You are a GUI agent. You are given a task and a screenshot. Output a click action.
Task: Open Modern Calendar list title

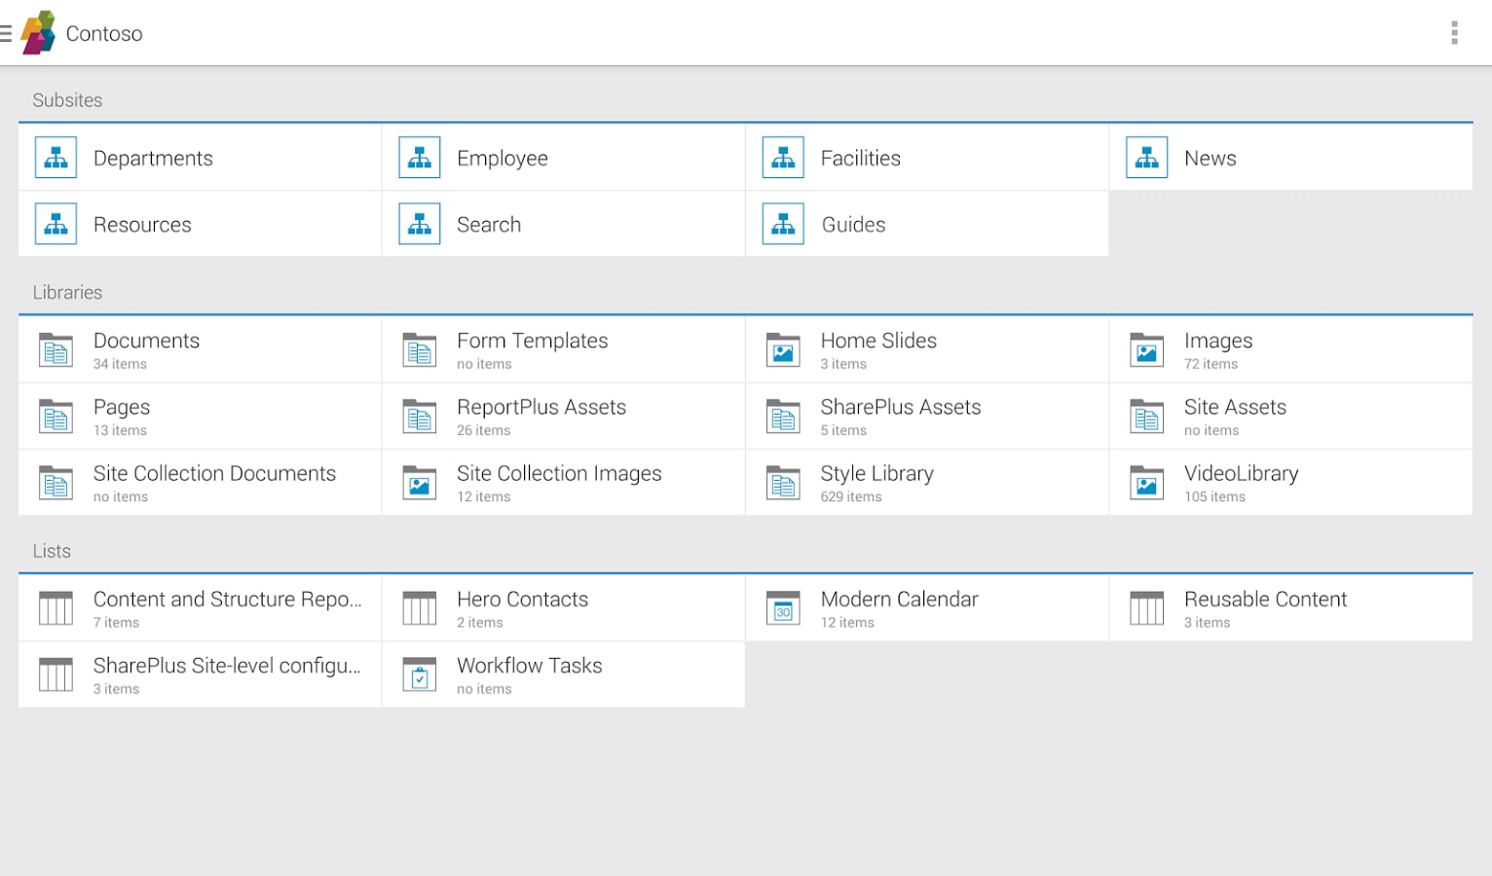[x=899, y=600]
